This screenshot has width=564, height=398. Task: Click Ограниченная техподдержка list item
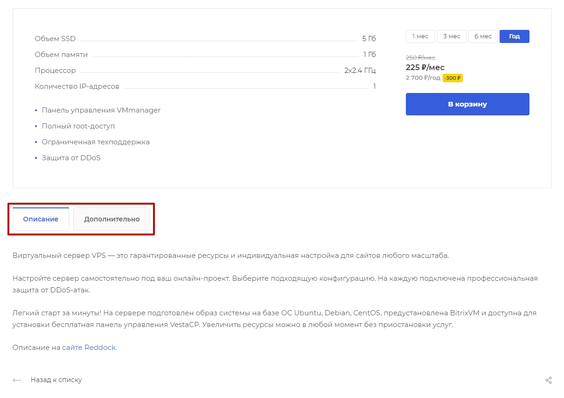(x=96, y=142)
